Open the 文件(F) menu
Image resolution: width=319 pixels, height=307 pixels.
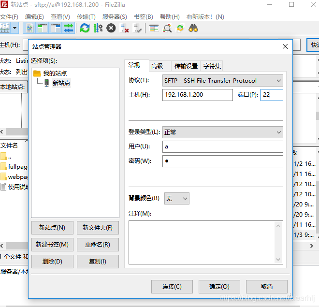pyautogui.click(x=9, y=17)
